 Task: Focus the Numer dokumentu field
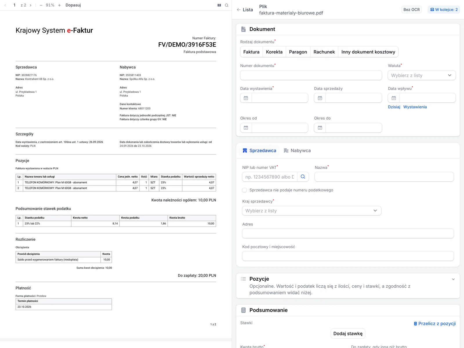pos(311,75)
